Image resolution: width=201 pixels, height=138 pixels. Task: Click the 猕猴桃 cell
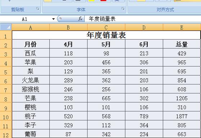click(31, 89)
